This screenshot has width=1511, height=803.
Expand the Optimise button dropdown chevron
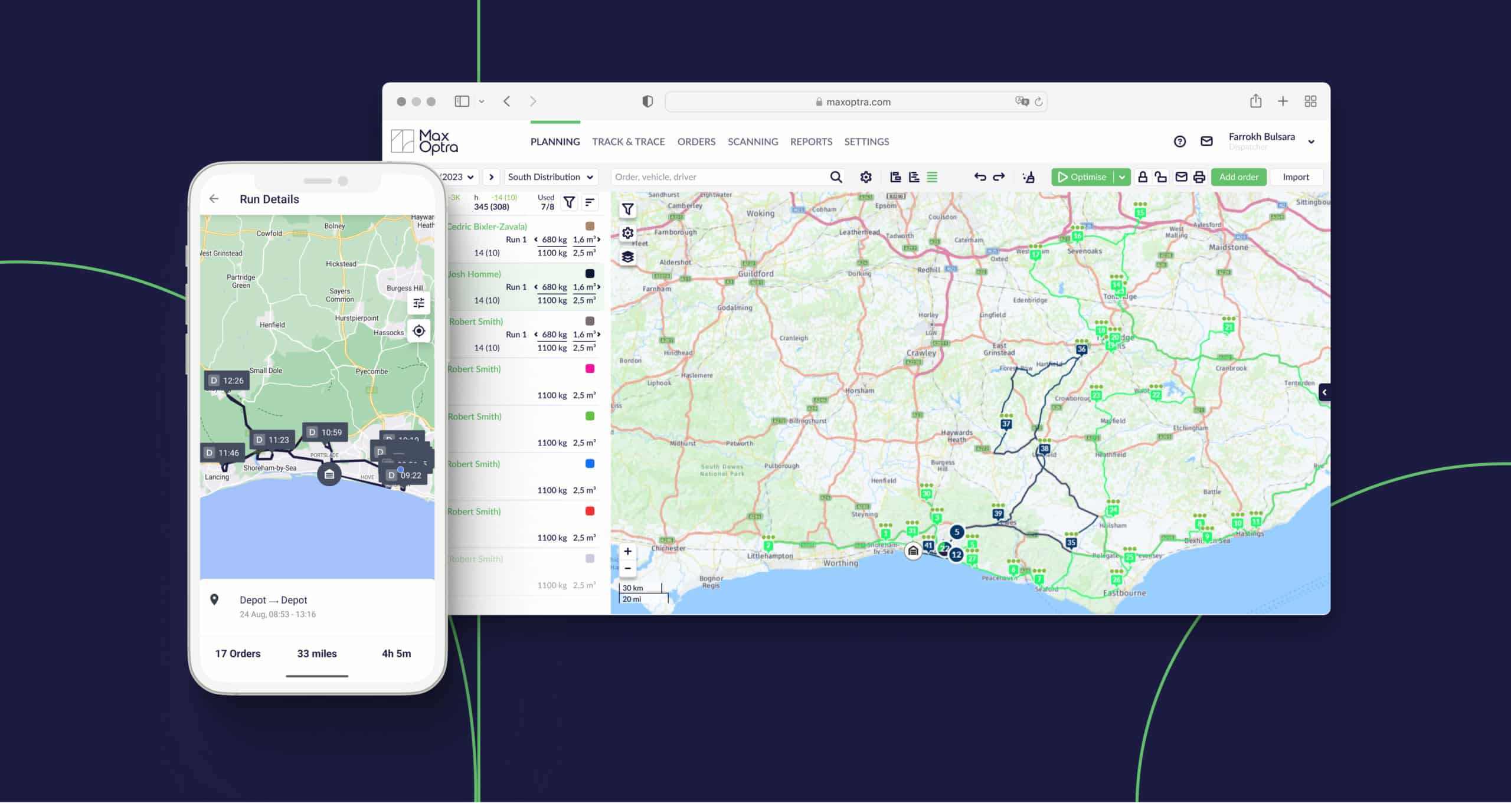click(x=1121, y=176)
